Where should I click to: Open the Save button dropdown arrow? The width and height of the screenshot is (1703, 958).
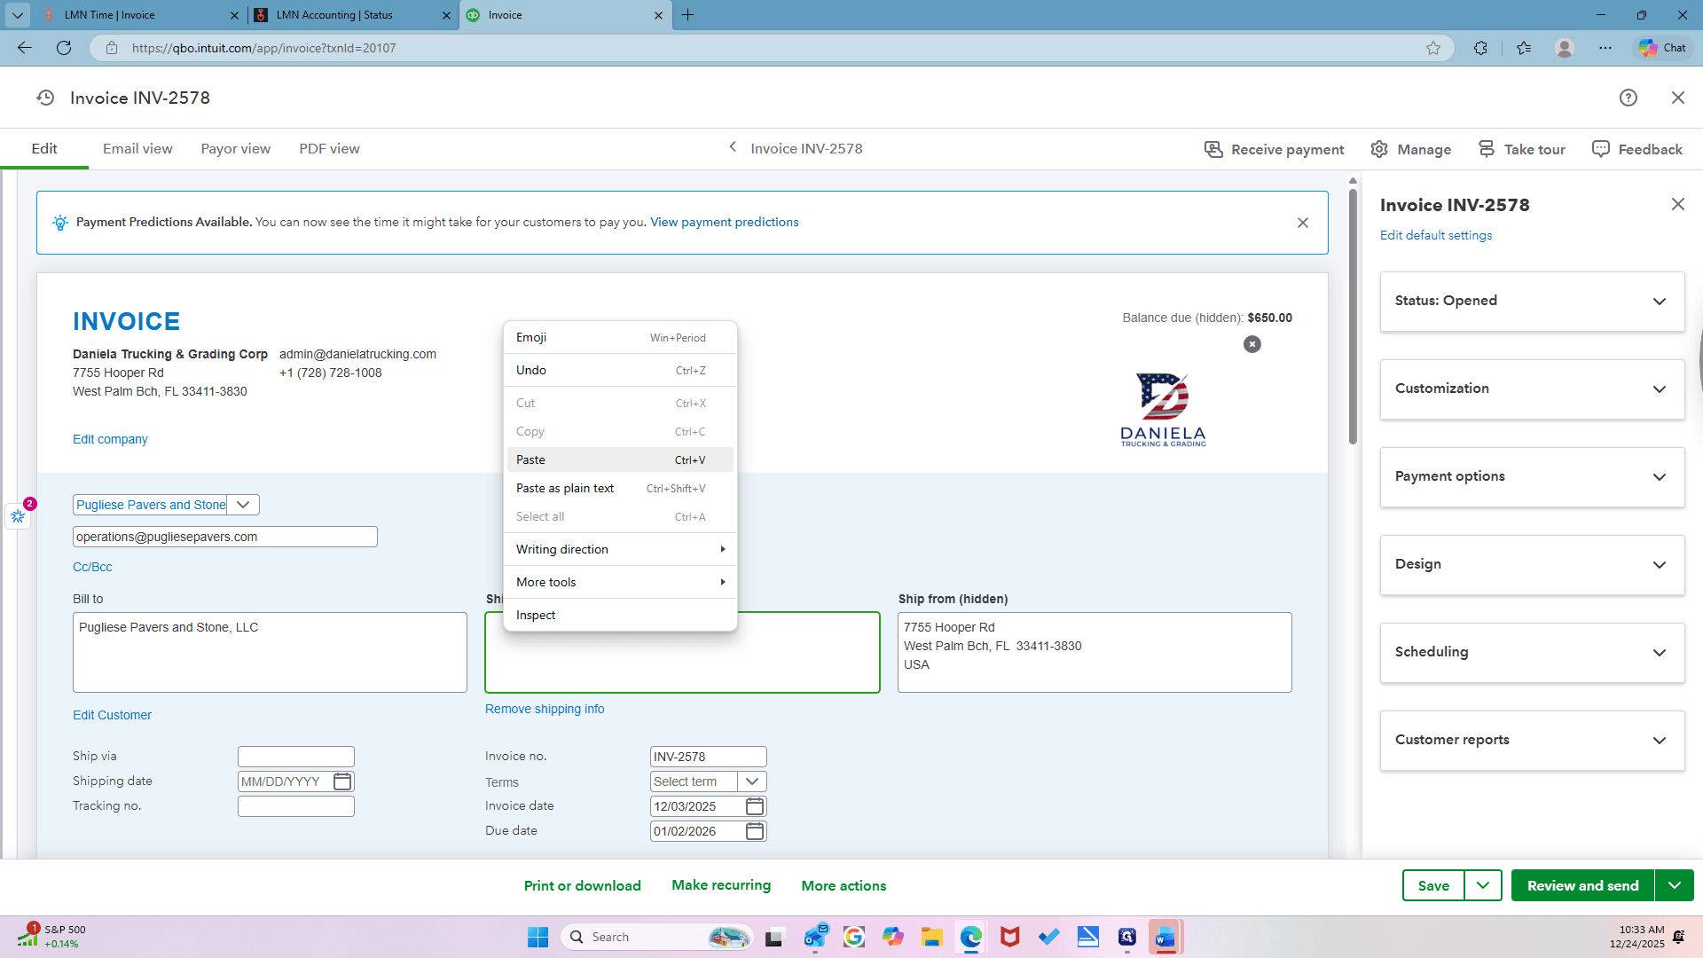(x=1483, y=885)
